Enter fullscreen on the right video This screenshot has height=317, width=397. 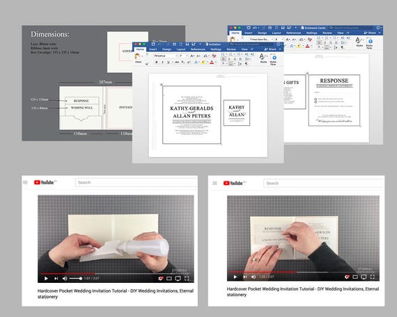tap(372, 277)
